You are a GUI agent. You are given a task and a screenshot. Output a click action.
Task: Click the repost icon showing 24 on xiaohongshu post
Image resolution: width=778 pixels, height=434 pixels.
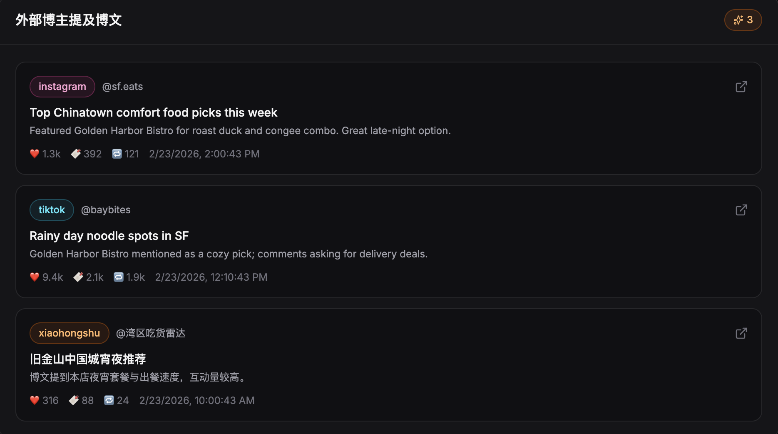tap(109, 400)
